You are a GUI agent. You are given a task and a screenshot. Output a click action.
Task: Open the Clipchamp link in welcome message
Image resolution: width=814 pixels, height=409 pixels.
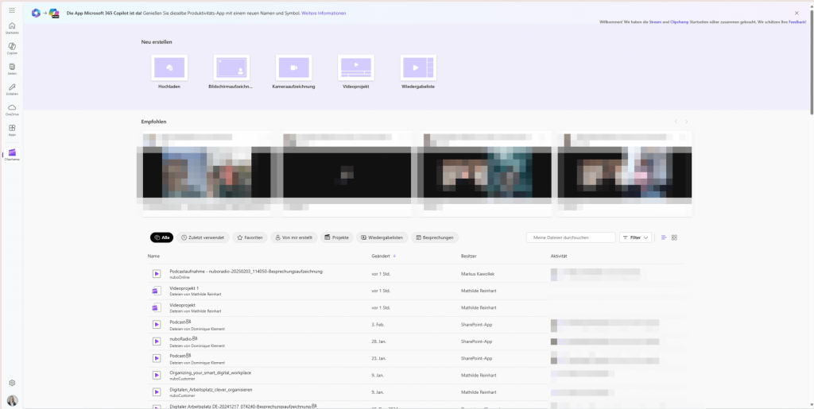[679, 22]
